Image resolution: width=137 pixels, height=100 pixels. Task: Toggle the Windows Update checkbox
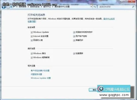(x=32, y=32)
